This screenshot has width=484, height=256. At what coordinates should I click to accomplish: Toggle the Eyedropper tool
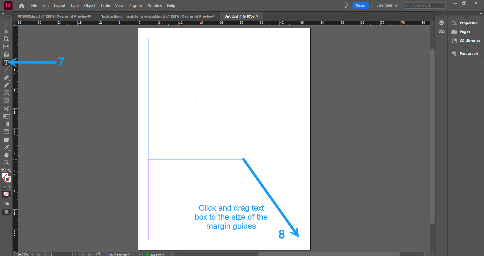pos(6,148)
